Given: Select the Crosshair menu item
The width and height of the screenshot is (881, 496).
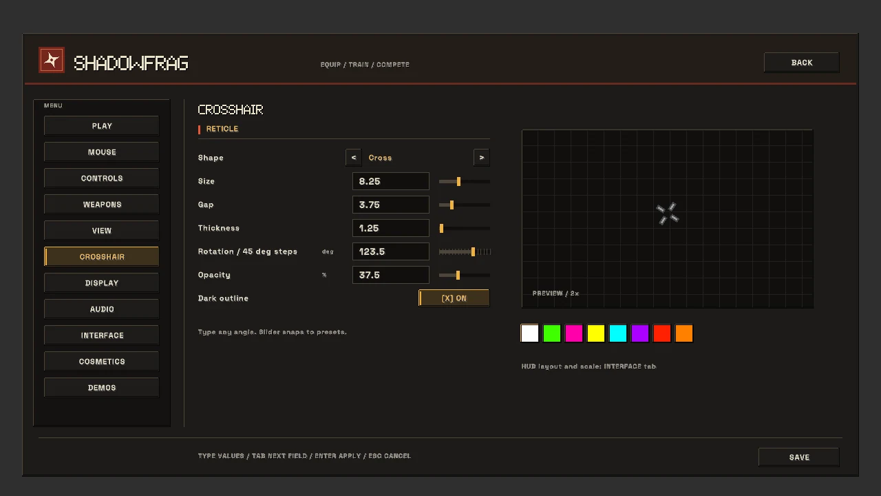Looking at the screenshot, I should point(102,257).
